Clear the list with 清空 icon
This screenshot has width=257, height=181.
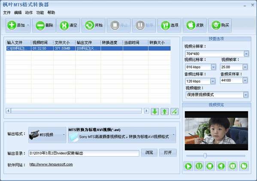click(x=68, y=25)
